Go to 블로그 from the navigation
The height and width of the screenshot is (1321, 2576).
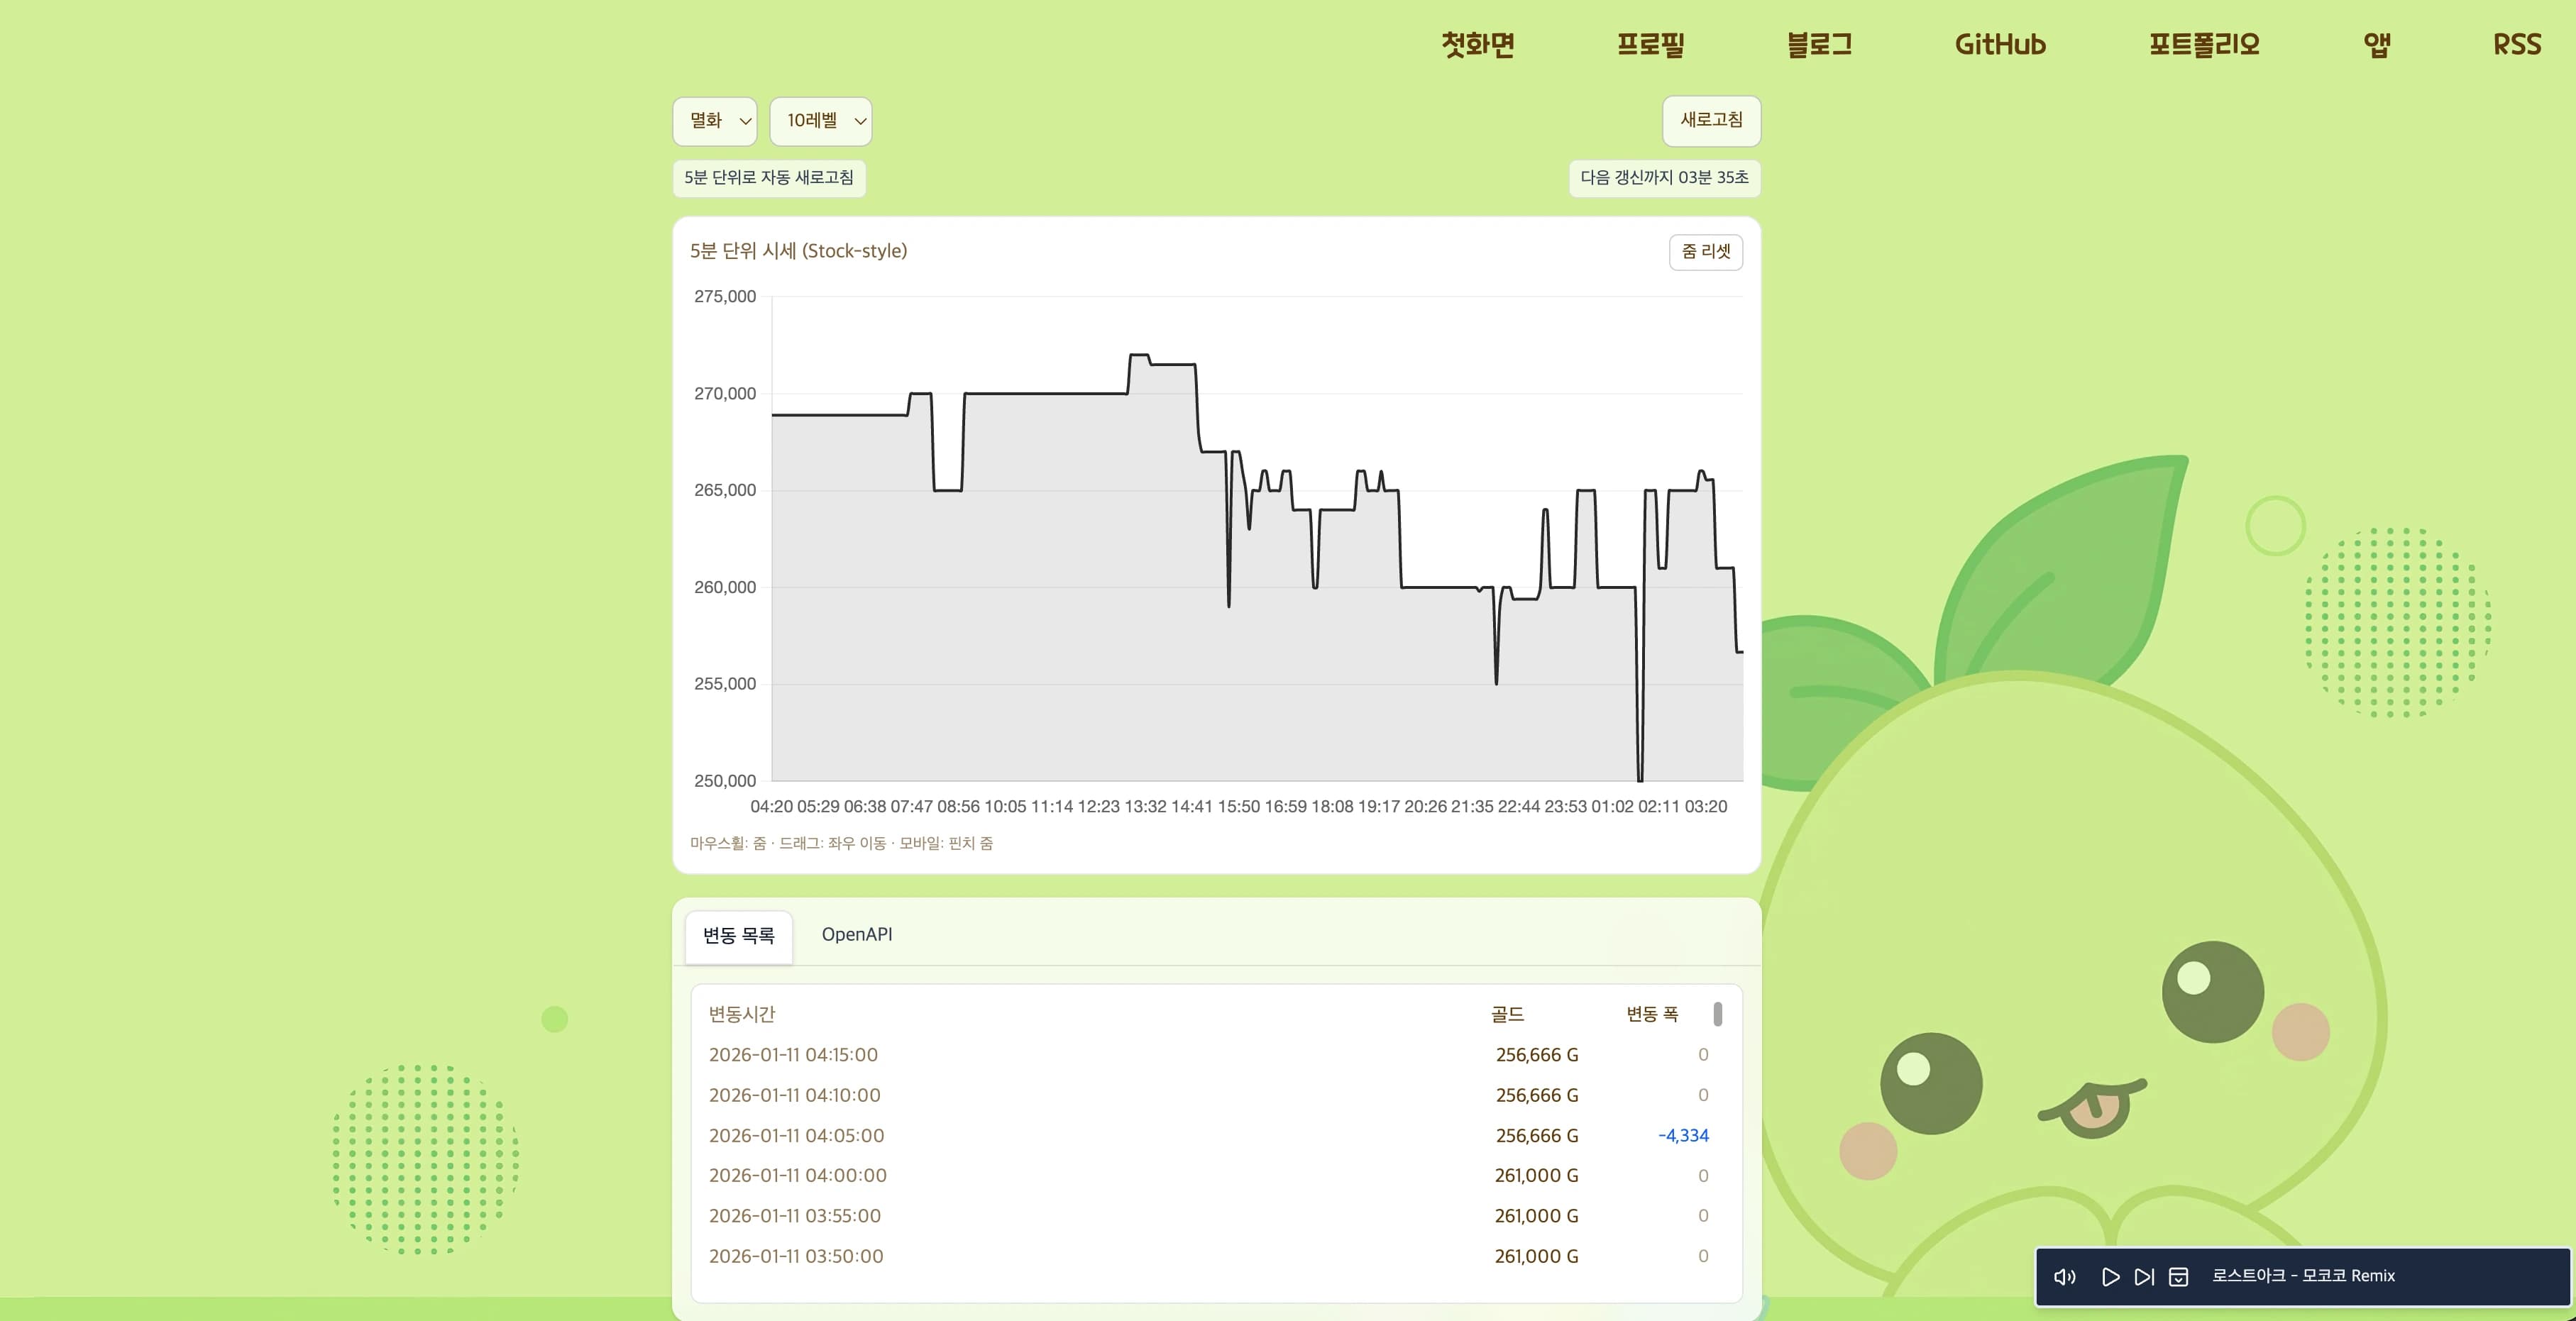coord(1820,44)
